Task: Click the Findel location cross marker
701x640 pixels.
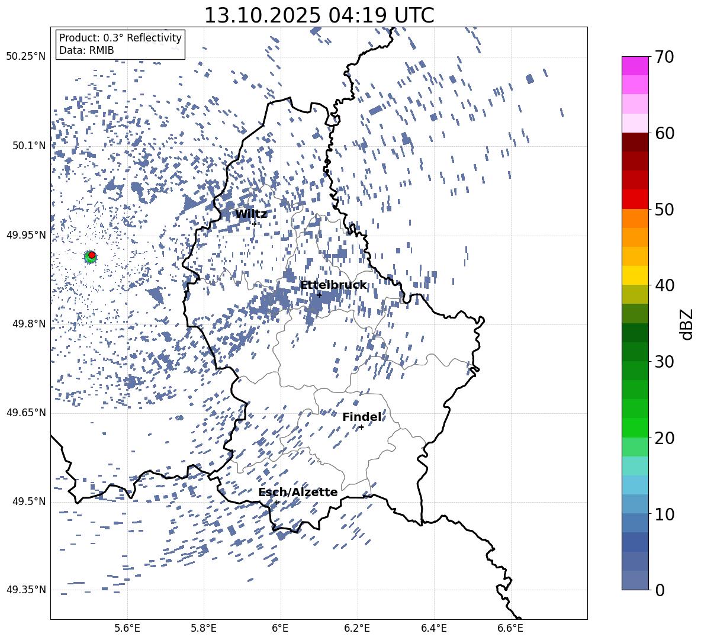Action: click(x=361, y=427)
